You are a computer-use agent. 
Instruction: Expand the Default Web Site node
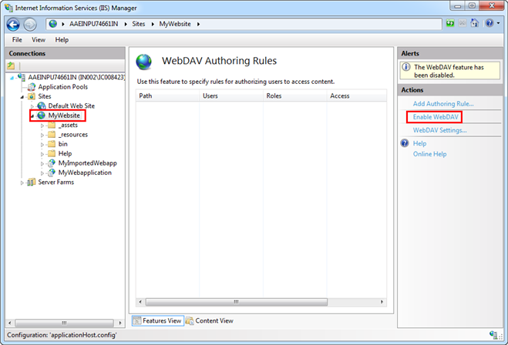pyautogui.click(x=32, y=106)
